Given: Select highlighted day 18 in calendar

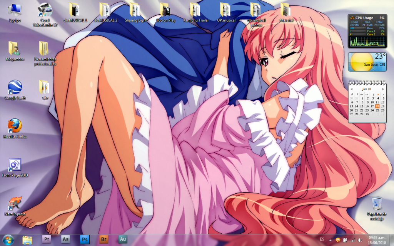Looking at the screenshot, I should pos(377,106).
